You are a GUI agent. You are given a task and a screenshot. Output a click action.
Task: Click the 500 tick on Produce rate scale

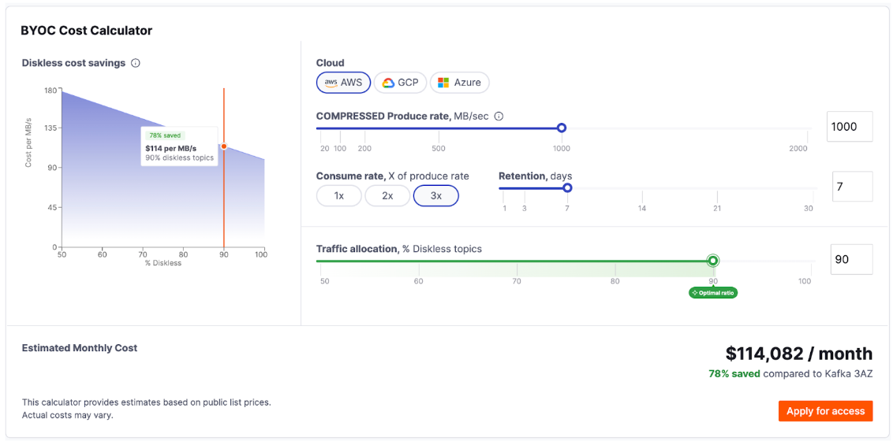pos(439,148)
